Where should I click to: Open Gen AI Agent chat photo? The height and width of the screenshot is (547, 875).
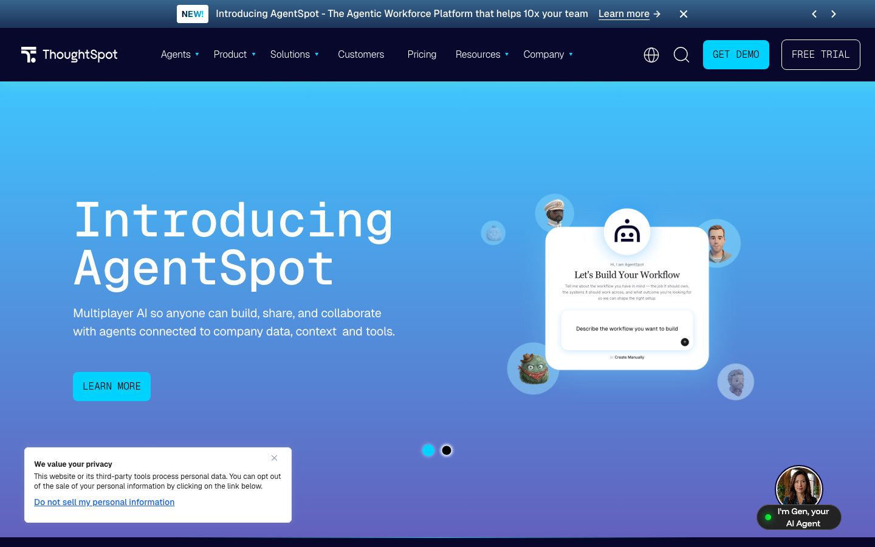(x=799, y=486)
